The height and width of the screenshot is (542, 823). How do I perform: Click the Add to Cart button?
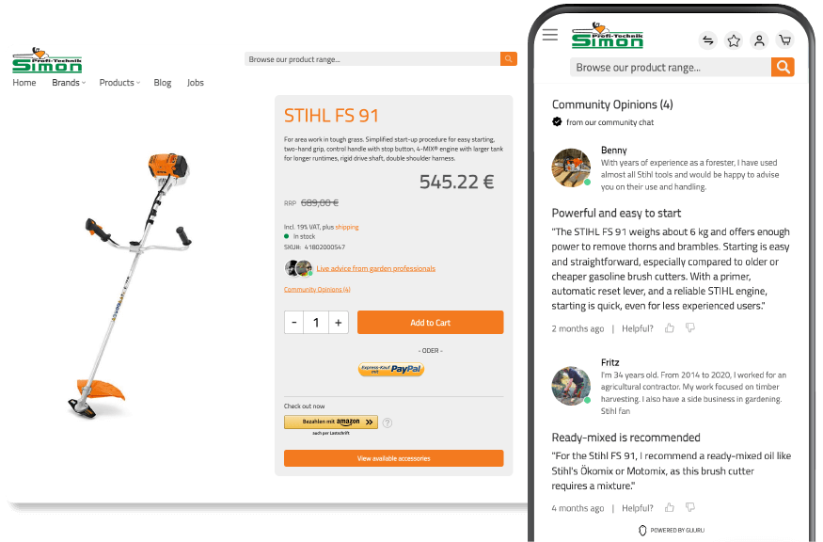click(431, 323)
